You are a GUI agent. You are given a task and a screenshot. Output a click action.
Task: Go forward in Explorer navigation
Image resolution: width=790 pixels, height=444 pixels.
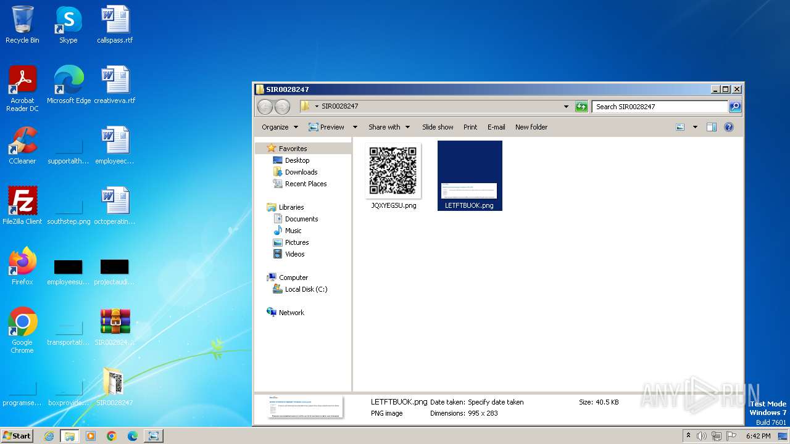tap(282, 107)
